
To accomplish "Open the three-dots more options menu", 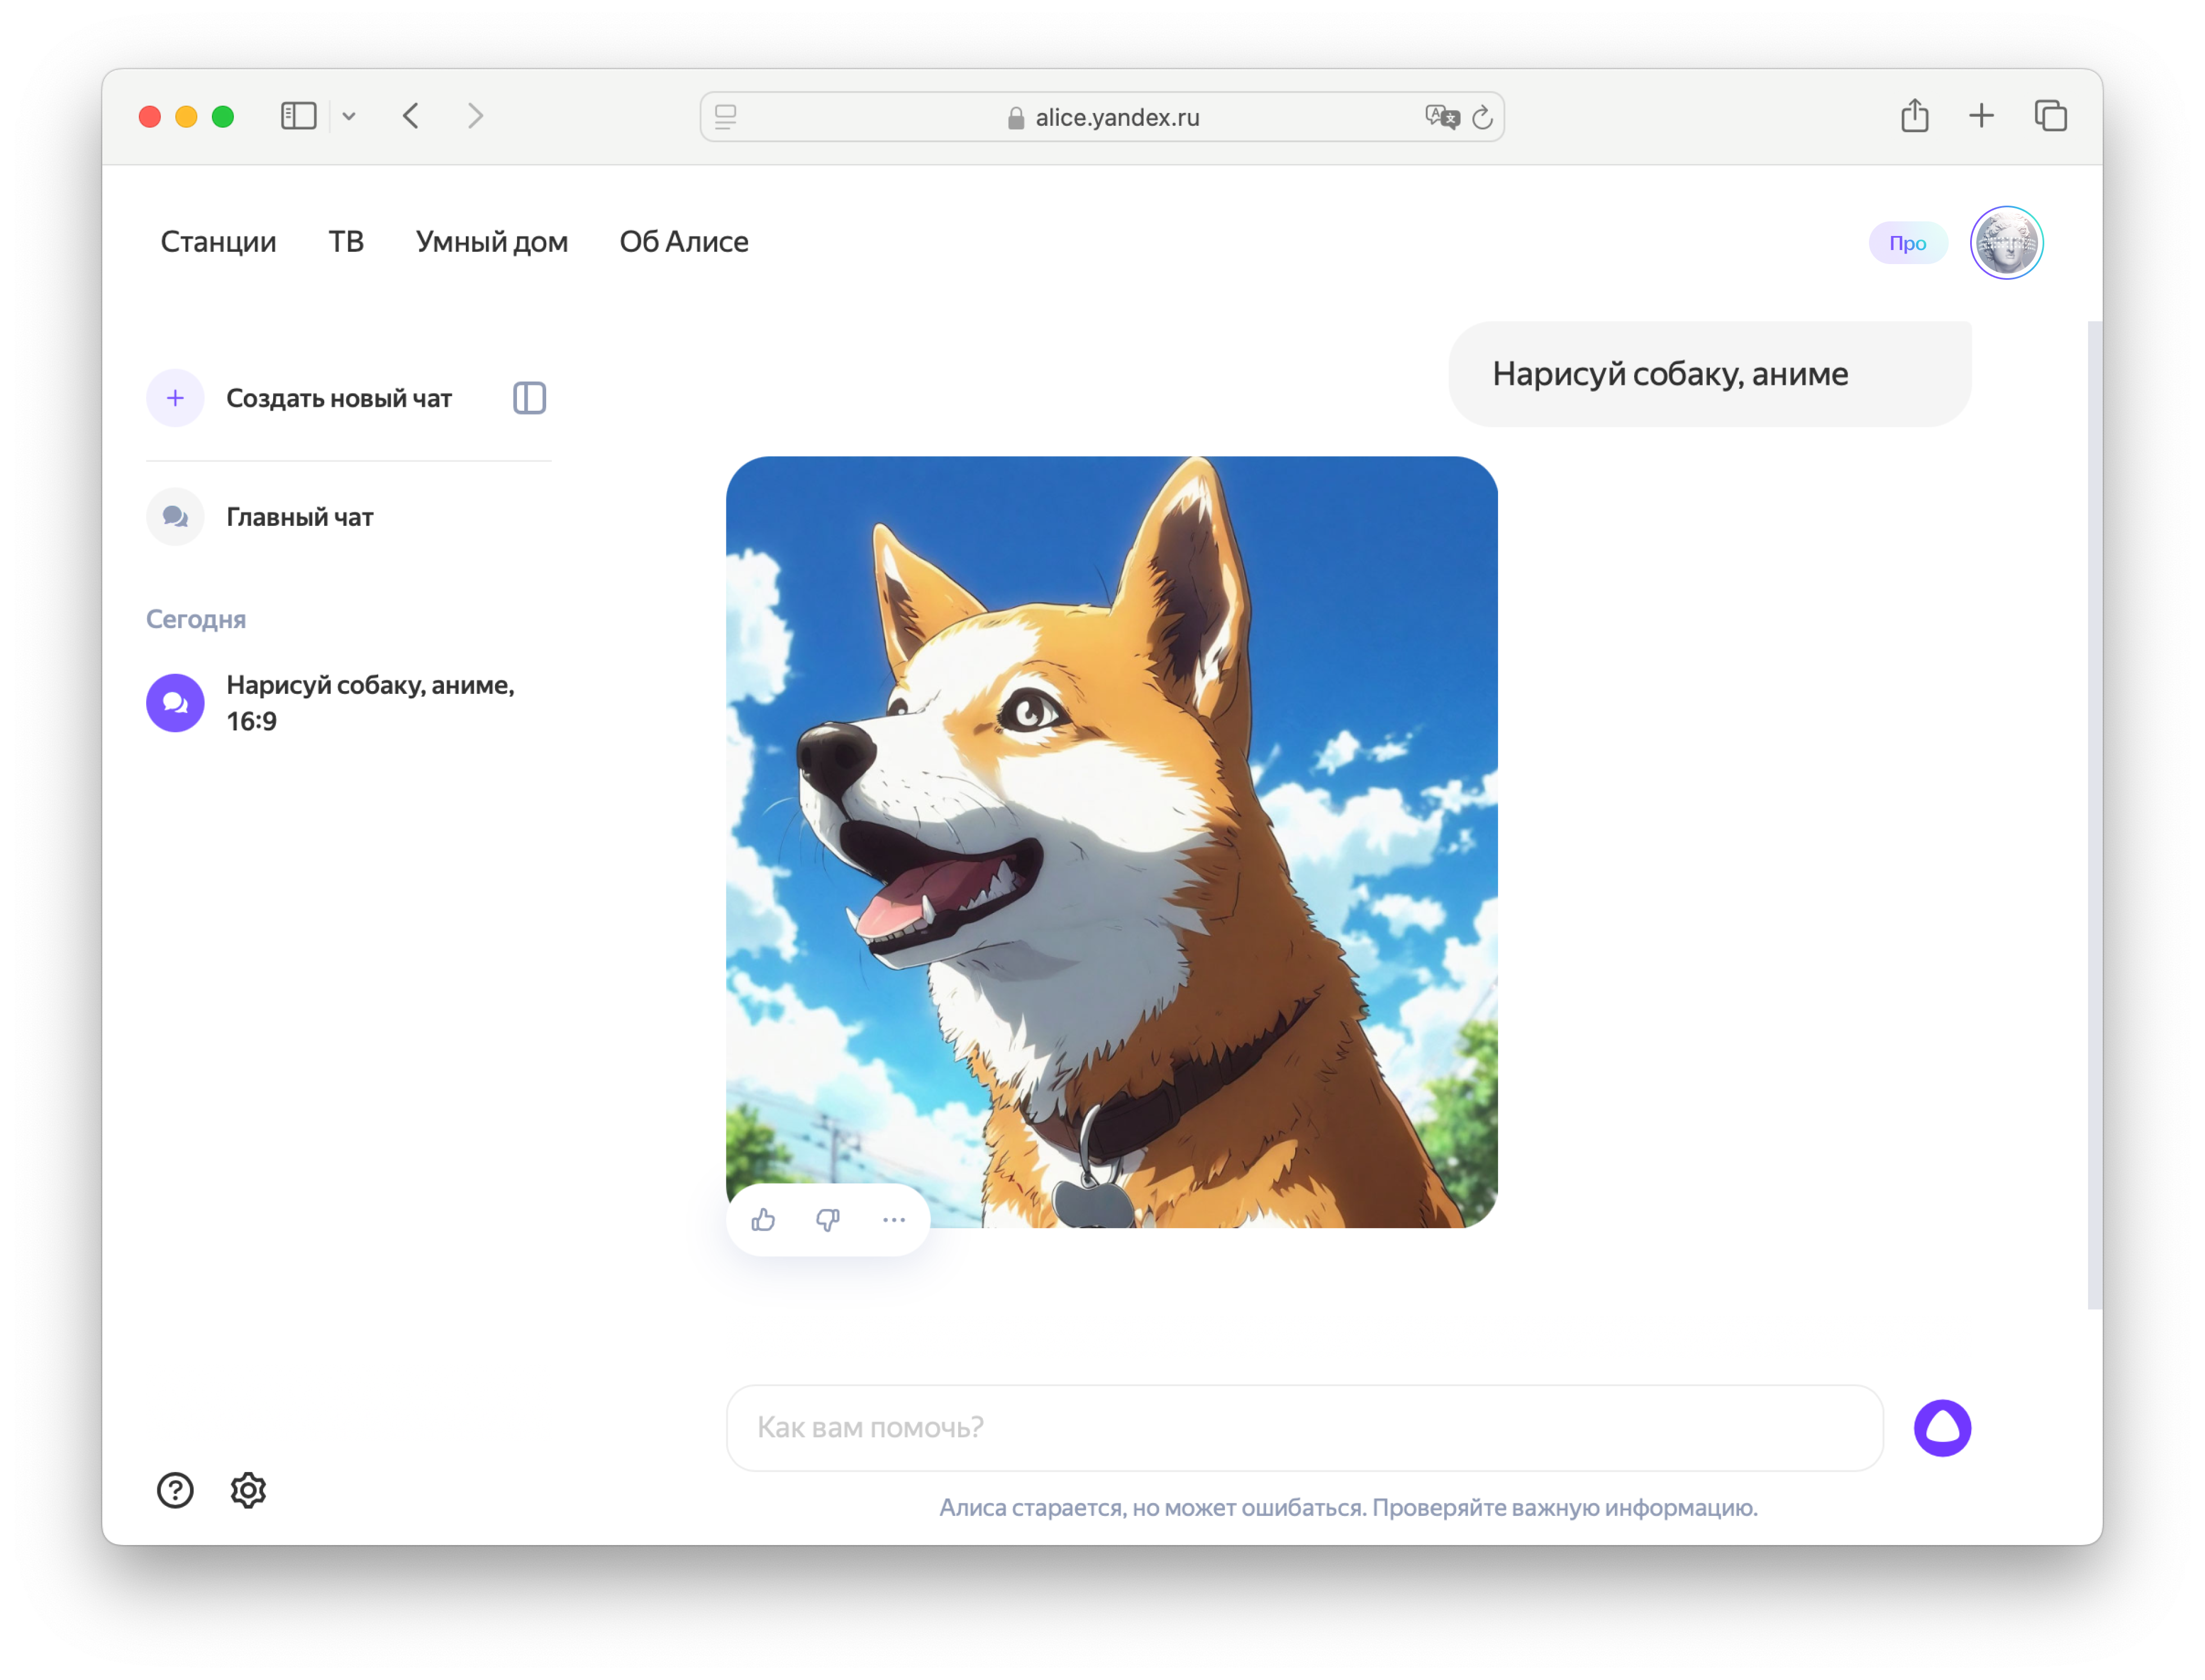I will coord(894,1219).
